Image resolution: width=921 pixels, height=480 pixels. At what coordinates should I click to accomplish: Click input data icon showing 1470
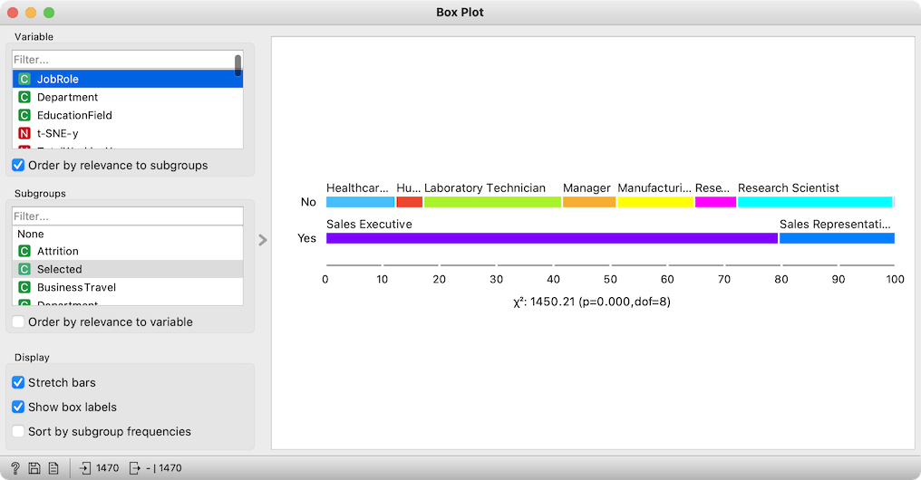click(x=85, y=468)
